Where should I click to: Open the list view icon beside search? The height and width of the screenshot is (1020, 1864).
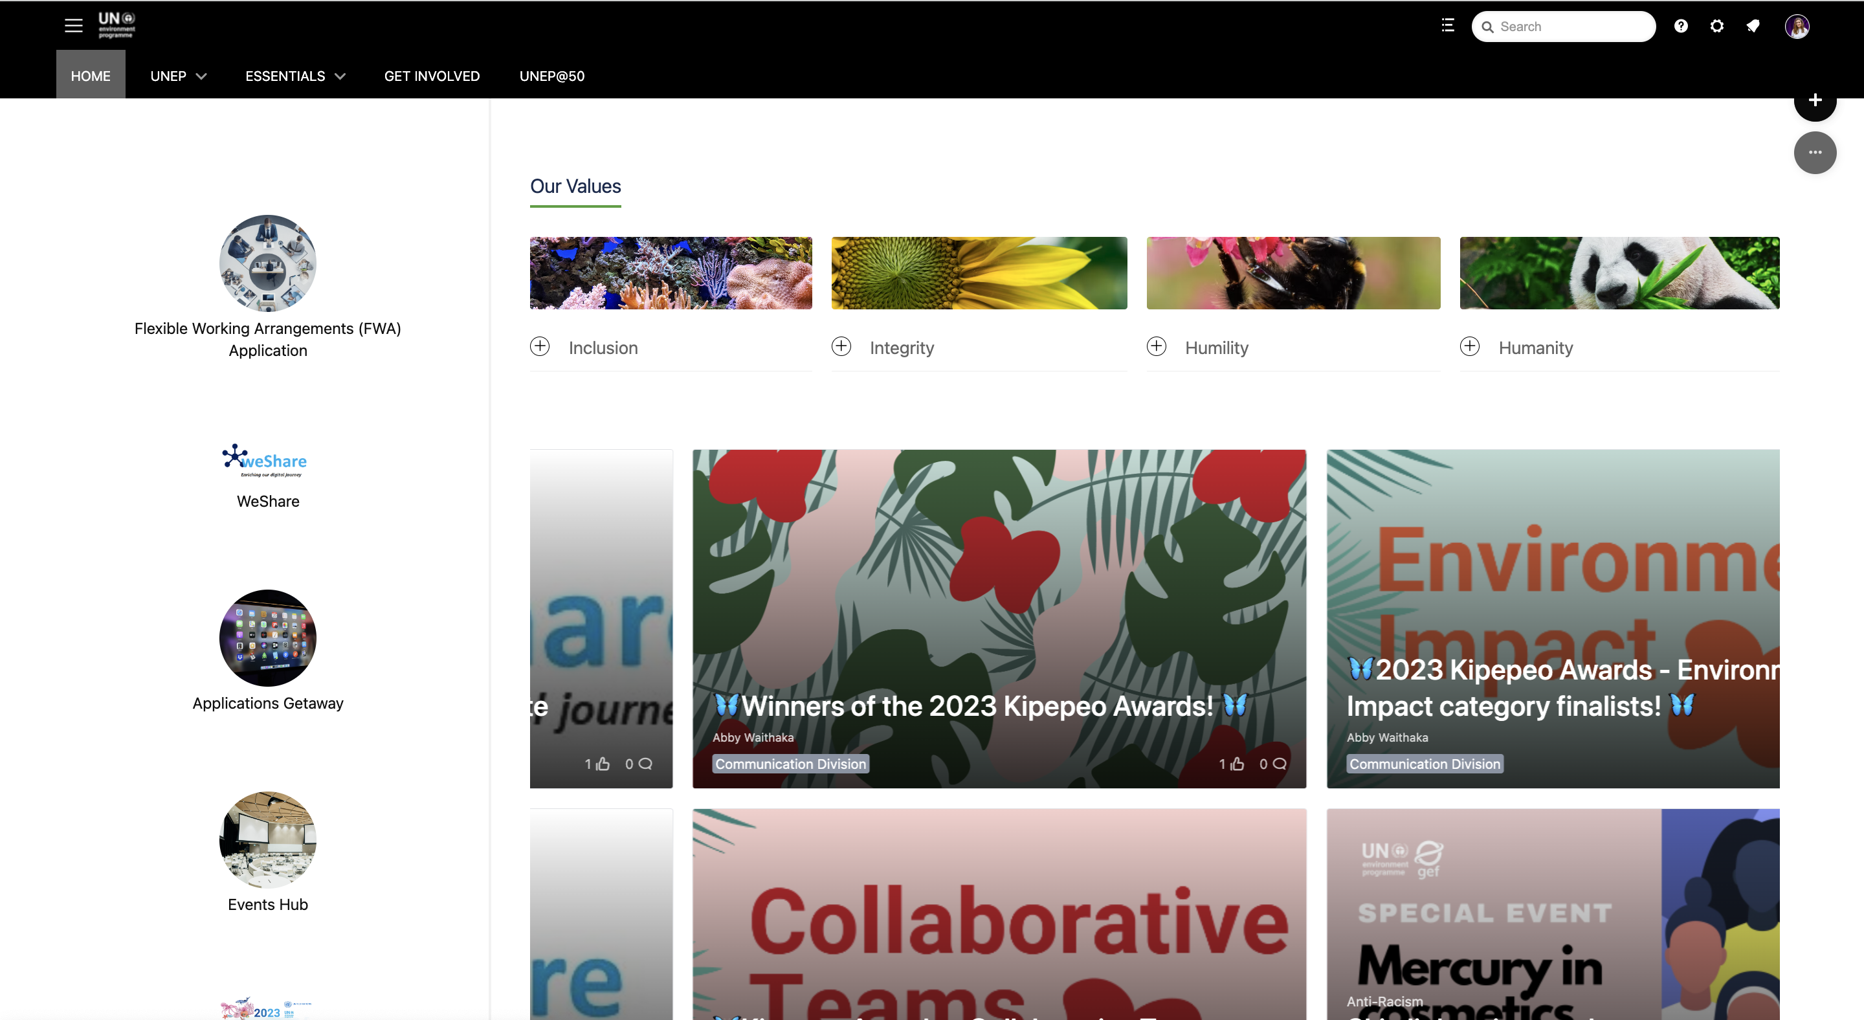[1447, 26]
